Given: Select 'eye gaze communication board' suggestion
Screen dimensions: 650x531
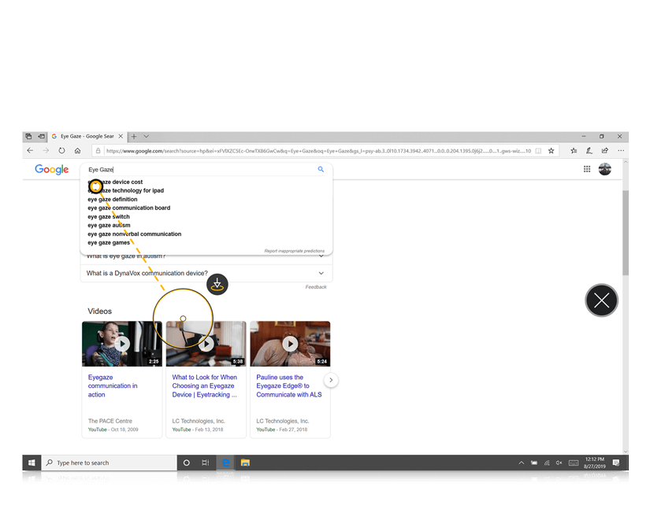Looking at the screenshot, I should (128, 208).
